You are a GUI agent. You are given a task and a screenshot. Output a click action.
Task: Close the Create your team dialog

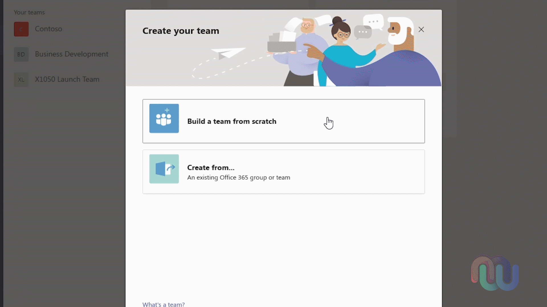pos(421,30)
